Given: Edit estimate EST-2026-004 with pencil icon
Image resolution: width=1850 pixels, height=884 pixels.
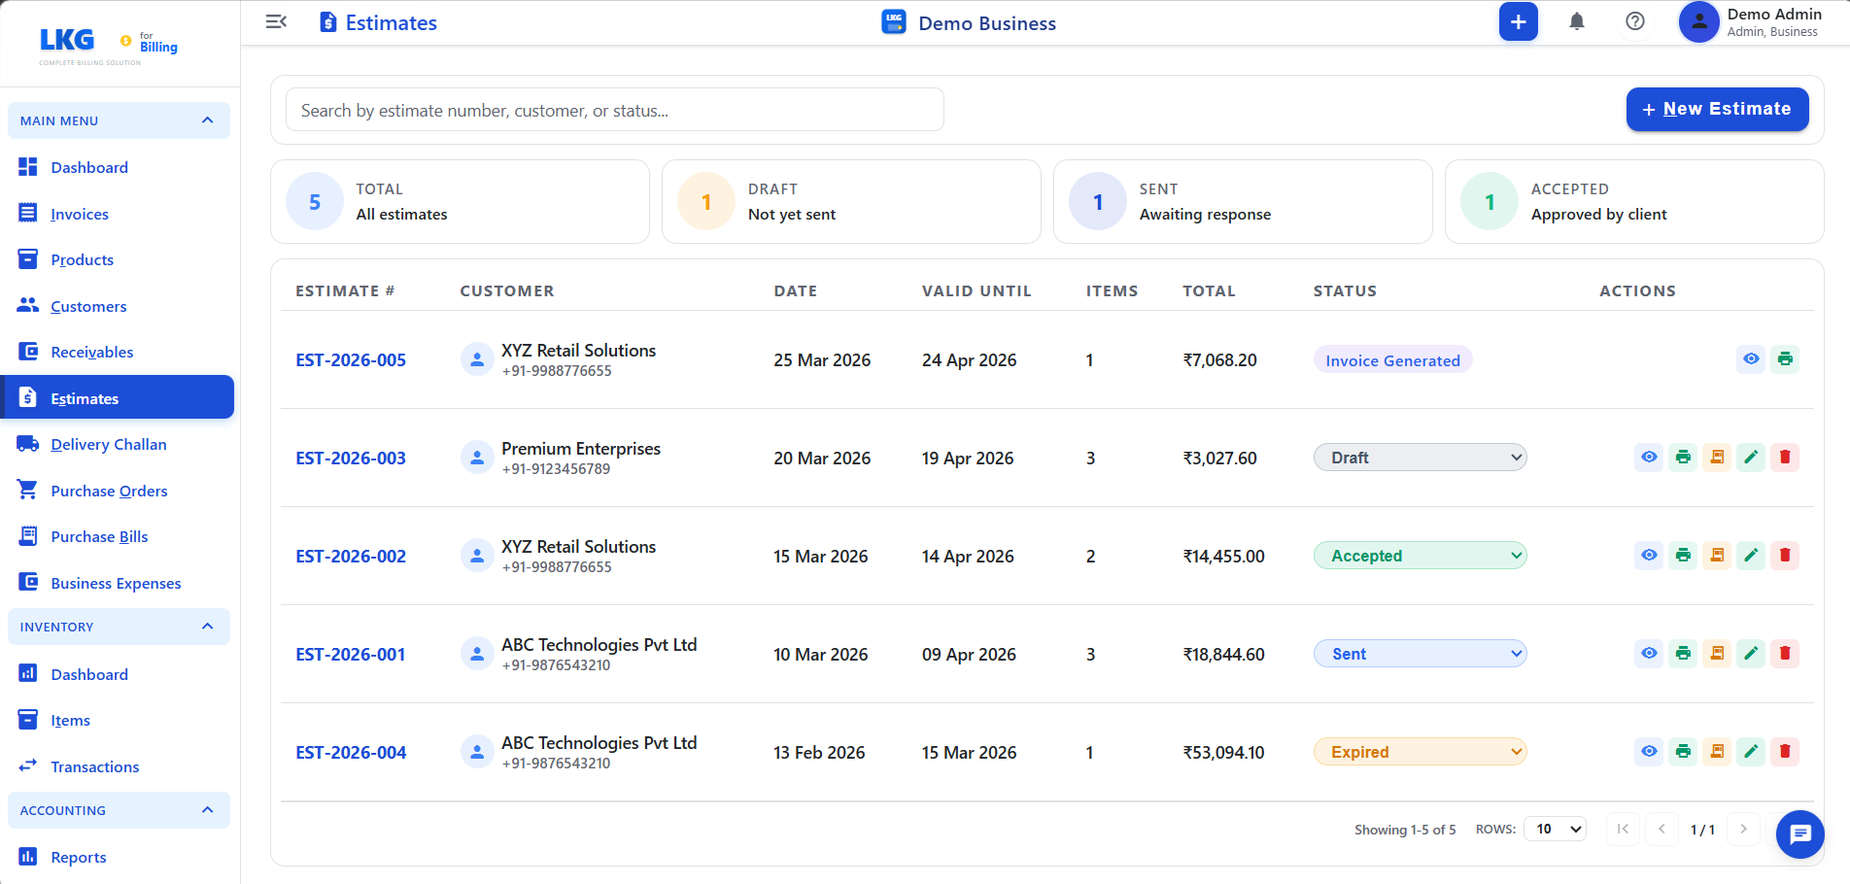Looking at the screenshot, I should (x=1751, y=752).
